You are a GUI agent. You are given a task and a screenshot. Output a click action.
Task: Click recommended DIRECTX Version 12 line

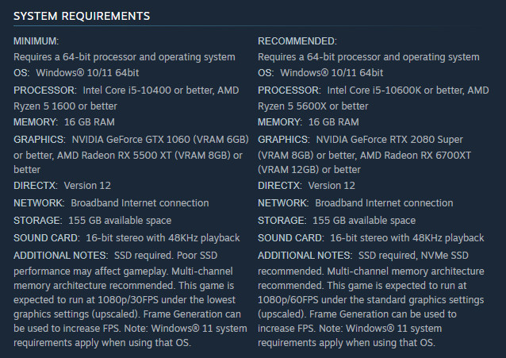click(x=306, y=186)
